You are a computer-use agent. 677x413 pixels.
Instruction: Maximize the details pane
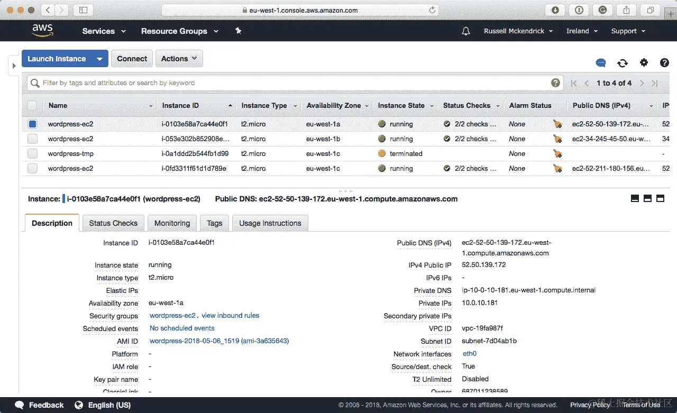click(x=660, y=198)
